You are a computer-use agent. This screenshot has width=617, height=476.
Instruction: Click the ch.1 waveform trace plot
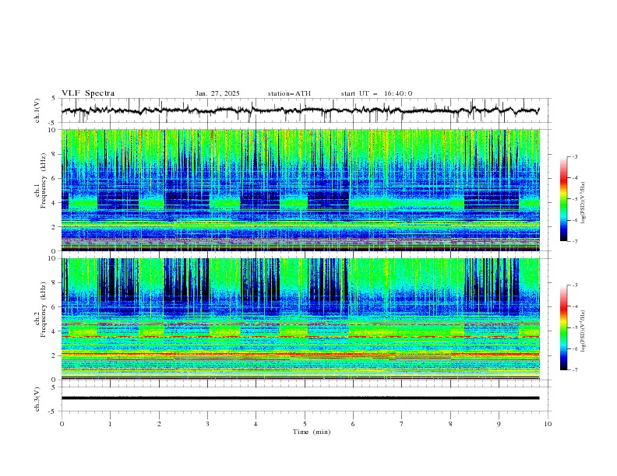(x=300, y=110)
